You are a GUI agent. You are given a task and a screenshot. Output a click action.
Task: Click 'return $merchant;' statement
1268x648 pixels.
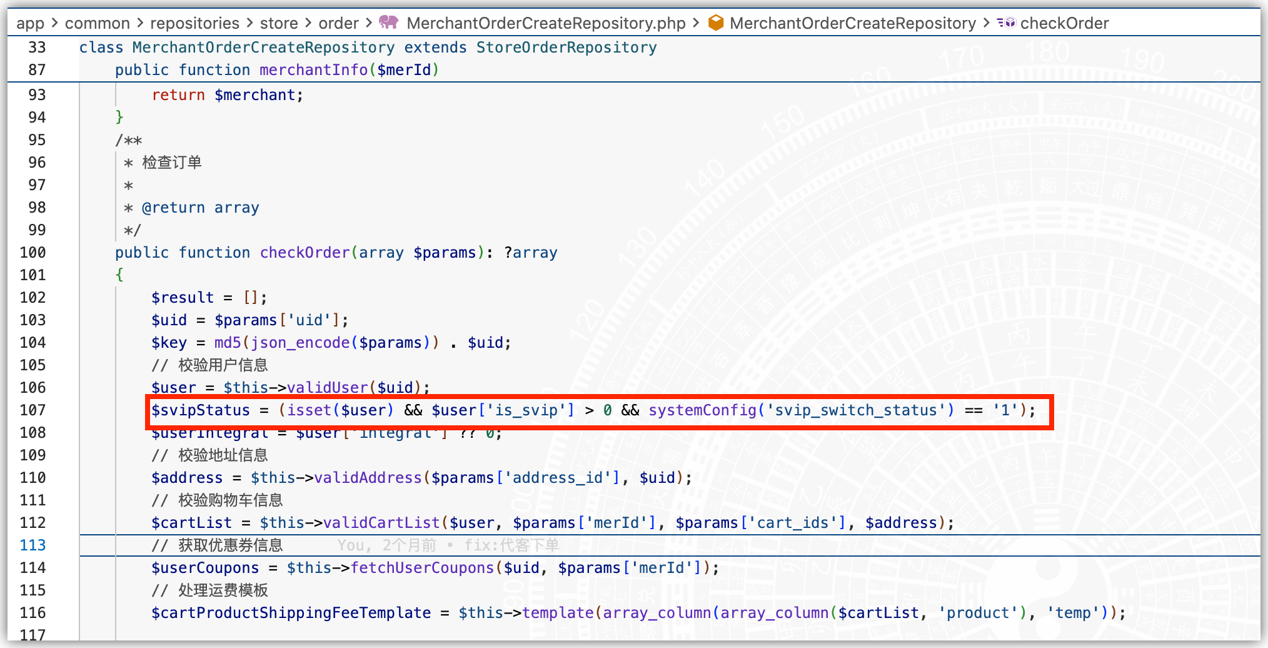click(228, 95)
